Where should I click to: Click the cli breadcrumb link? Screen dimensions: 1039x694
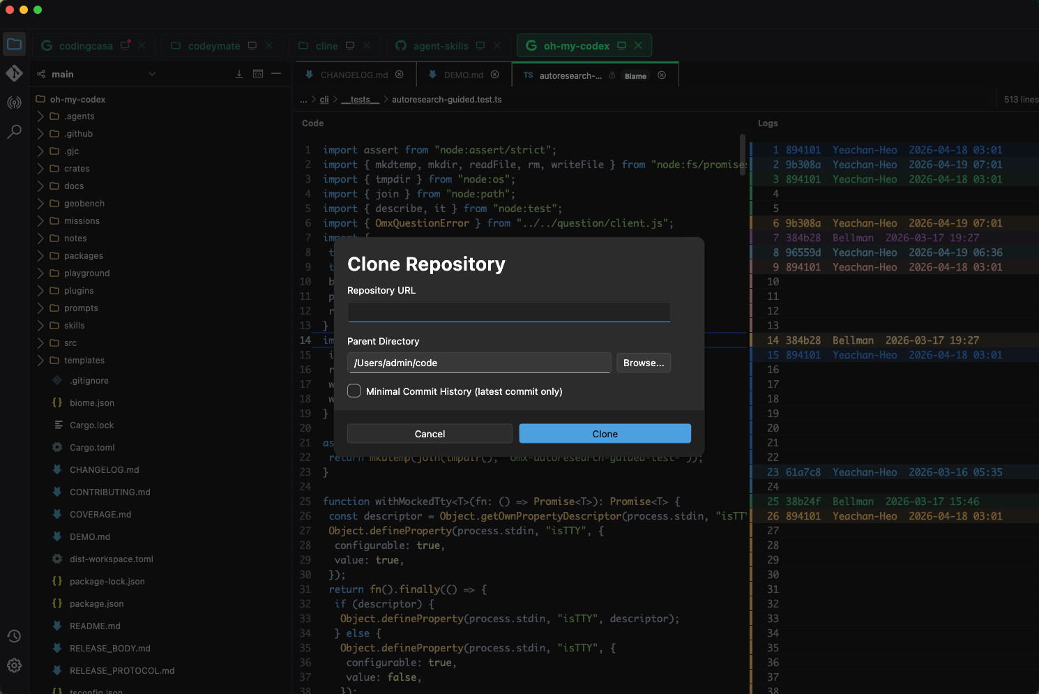(324, 100)
